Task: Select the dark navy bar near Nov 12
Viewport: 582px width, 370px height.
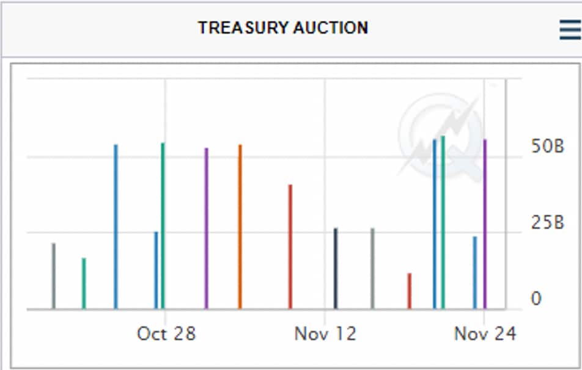Action: tap(336, 268)
